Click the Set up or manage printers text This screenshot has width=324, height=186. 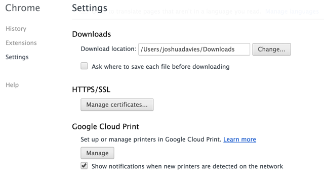click(151, 139)
